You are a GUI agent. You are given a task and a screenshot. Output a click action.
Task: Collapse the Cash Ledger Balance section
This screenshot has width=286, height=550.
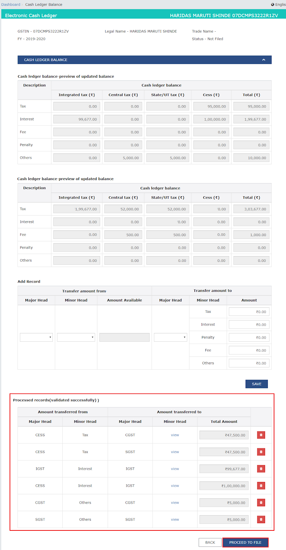click(x=264, y=60)
